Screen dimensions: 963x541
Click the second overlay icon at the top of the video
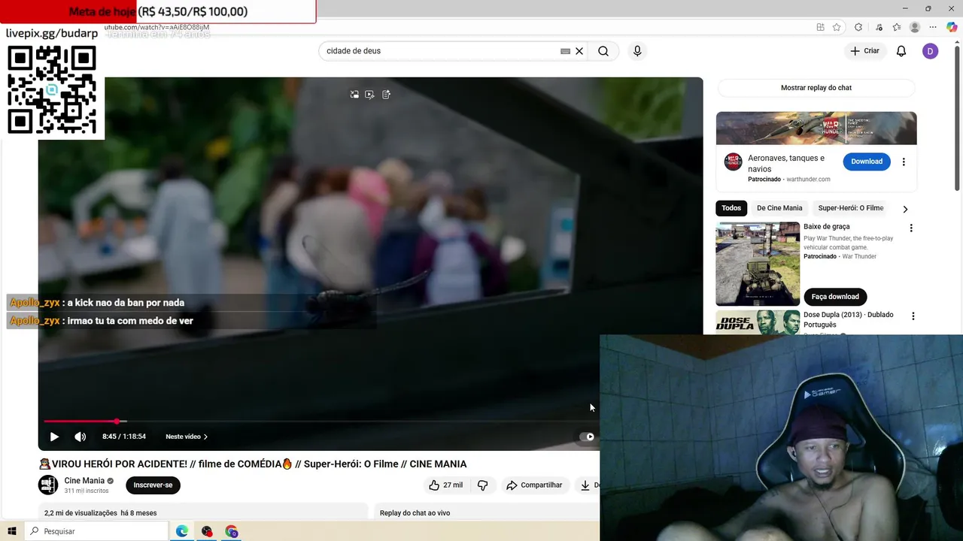click(369, 95)
